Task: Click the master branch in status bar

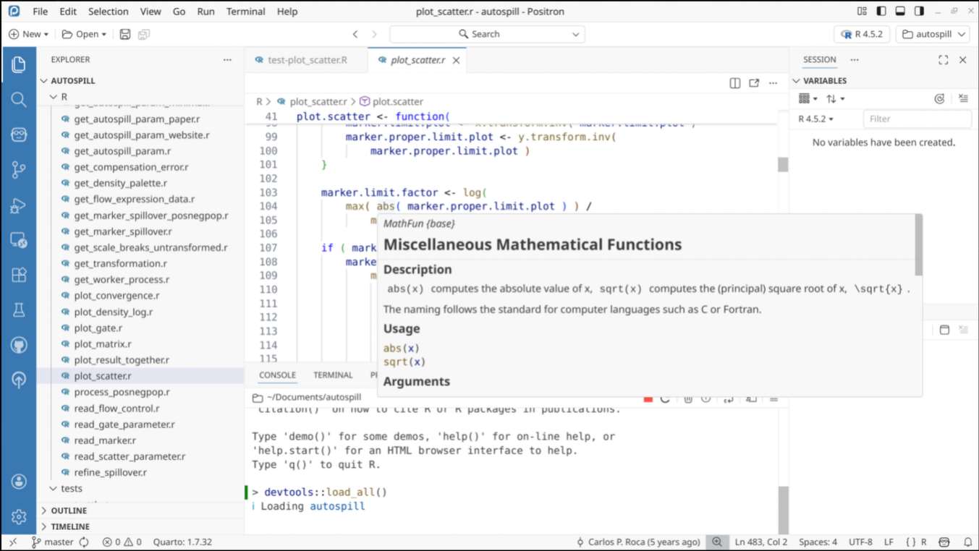Action: (58, 542)
